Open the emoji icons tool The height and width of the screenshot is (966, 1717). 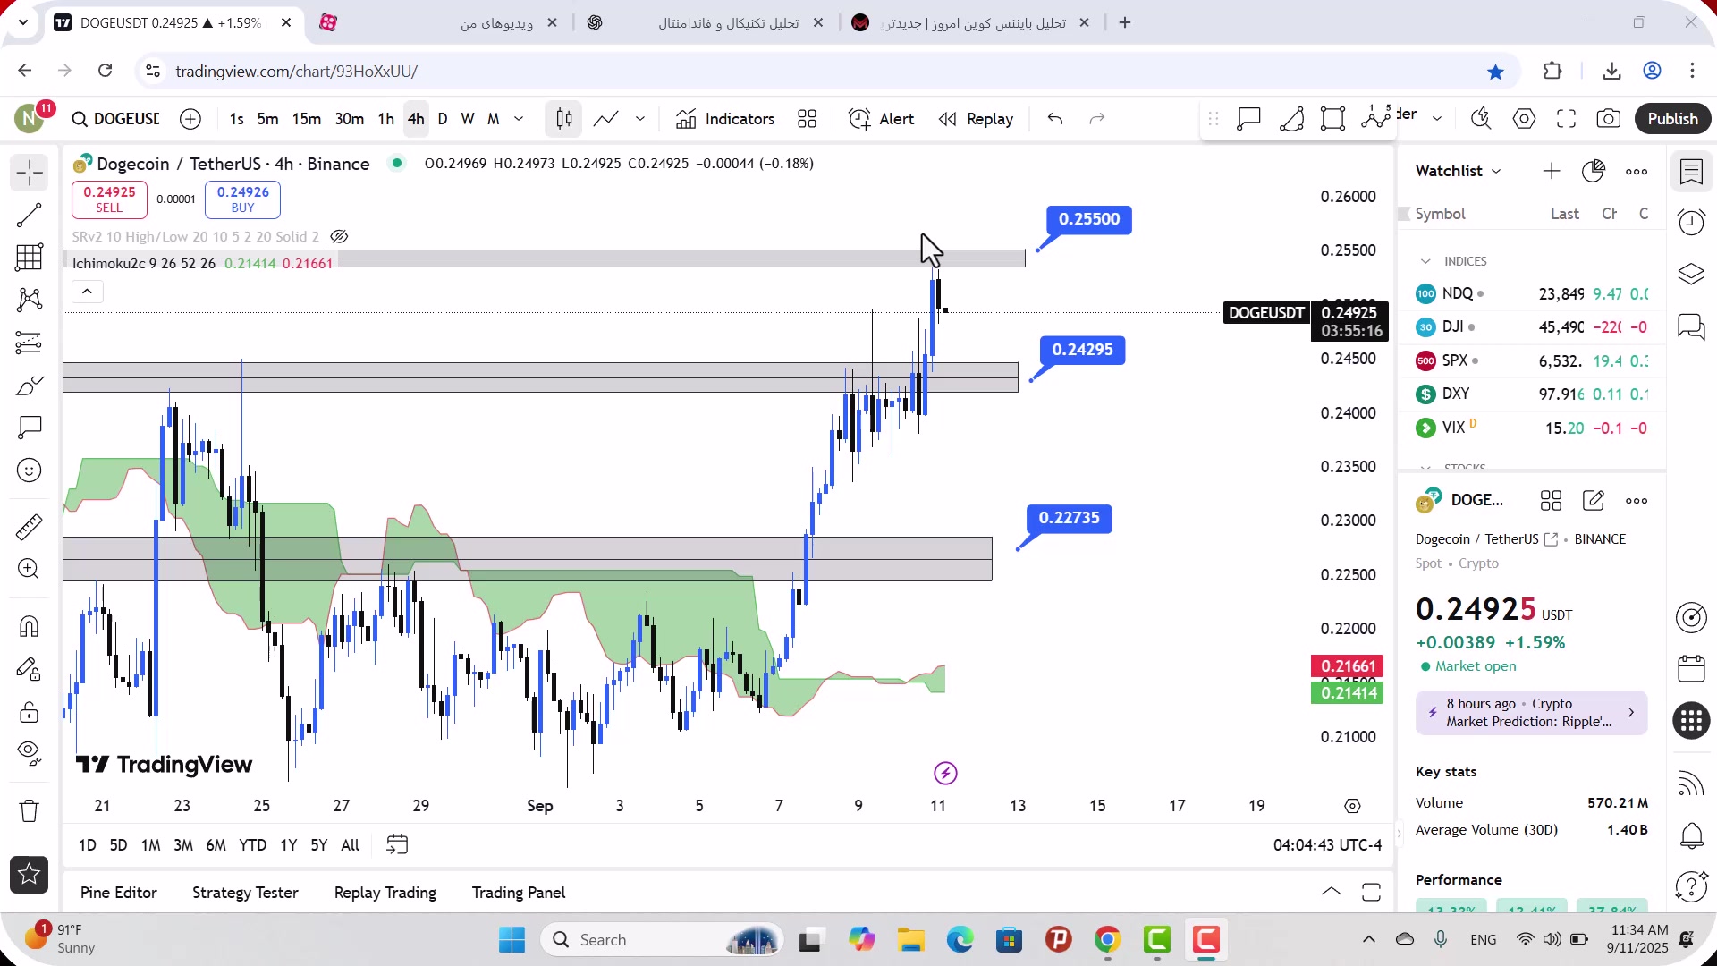click(x=29, y=470)
